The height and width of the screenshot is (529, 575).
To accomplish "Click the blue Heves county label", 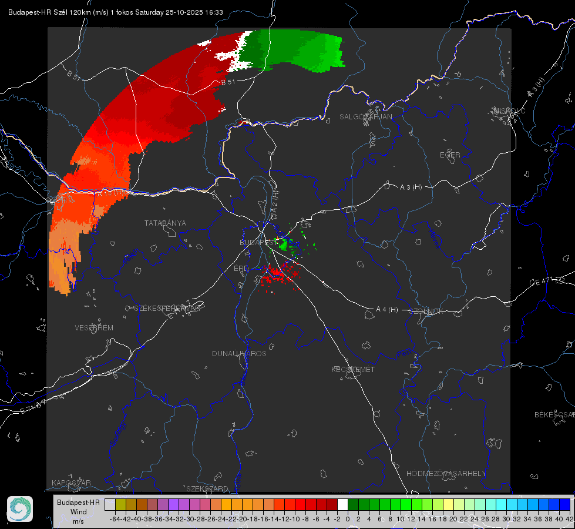I will click(434, 239).
